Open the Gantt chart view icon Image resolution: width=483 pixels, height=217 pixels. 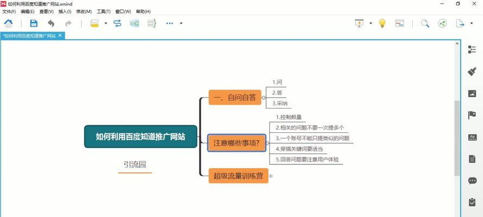[x=399, y=23]
